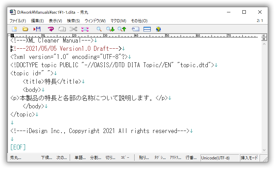Screen dimensions: 275x169
Task: Open the マクロ(M) menu
Action: [118, 21]
